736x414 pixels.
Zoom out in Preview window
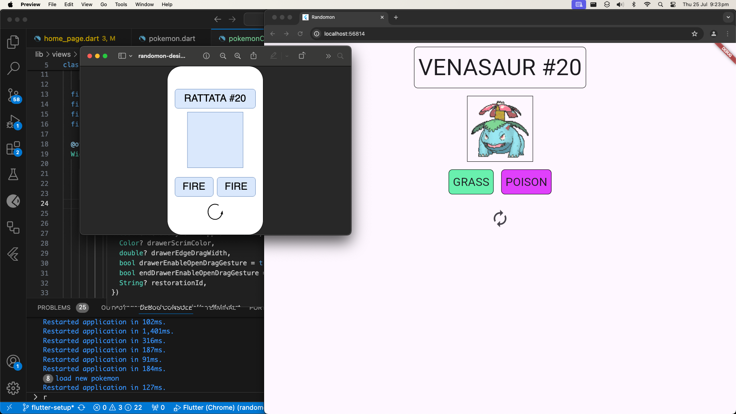[x=223, y=56]
